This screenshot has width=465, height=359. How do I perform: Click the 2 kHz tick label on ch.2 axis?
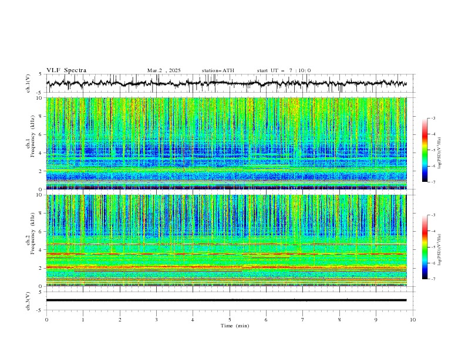[41, 268]
